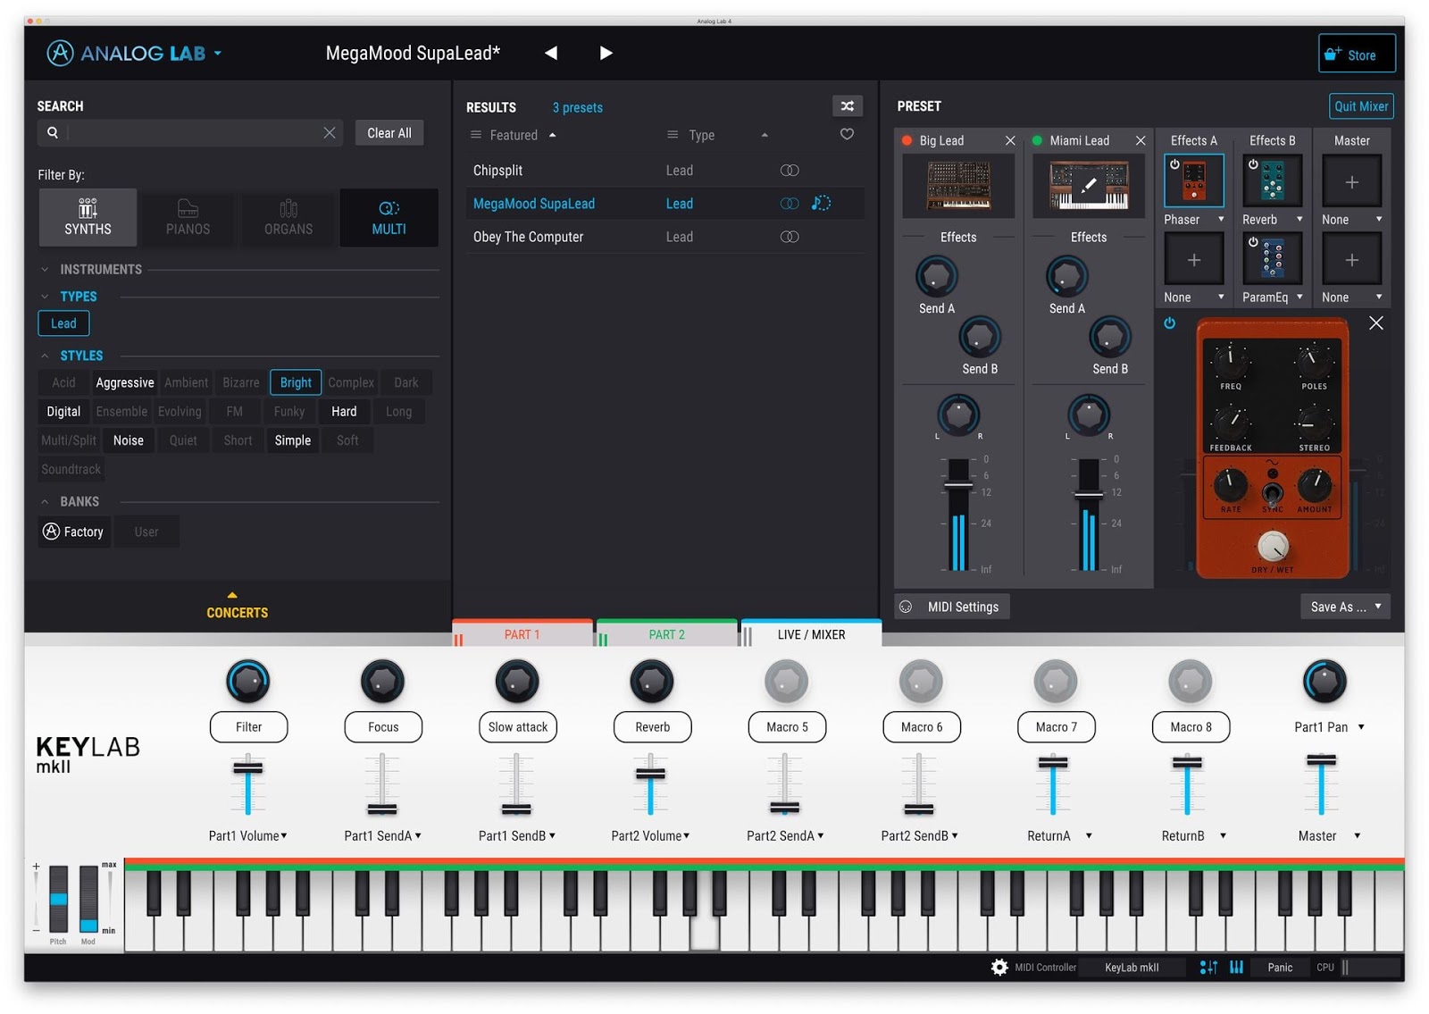
Task: Expand the Instruments section
Action: [45, 270]
